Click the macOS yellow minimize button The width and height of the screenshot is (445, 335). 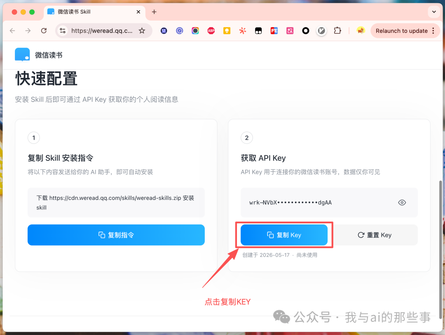pyautogui.click(x=23, y=12)
